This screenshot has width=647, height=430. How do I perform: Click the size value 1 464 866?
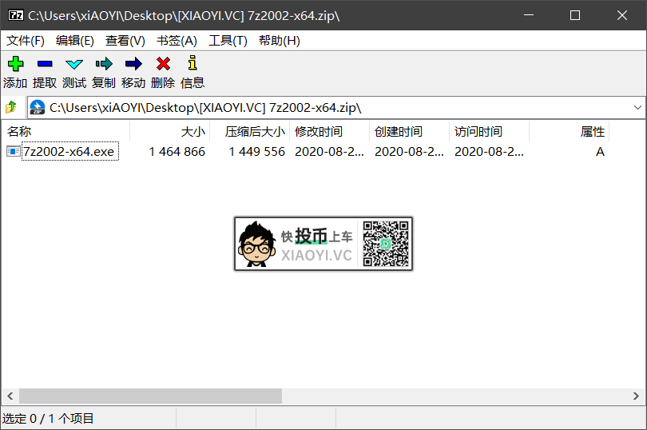click(x=177, y=152)
